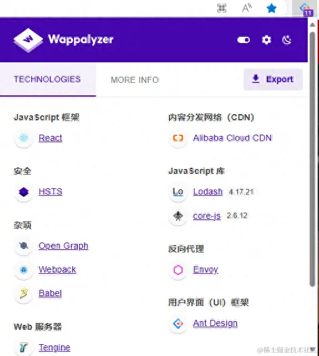Click the 用户界面 (UI) 框架 heading
This screenshot has width=319, height=356.
[x=209, y=302]
